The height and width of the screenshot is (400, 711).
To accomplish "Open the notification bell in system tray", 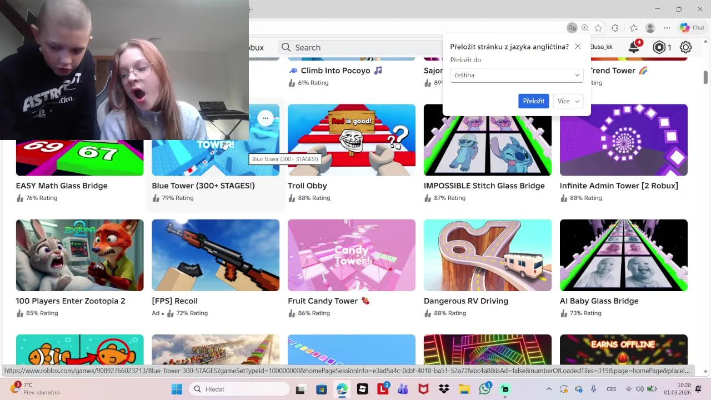I will click(699, 389).
